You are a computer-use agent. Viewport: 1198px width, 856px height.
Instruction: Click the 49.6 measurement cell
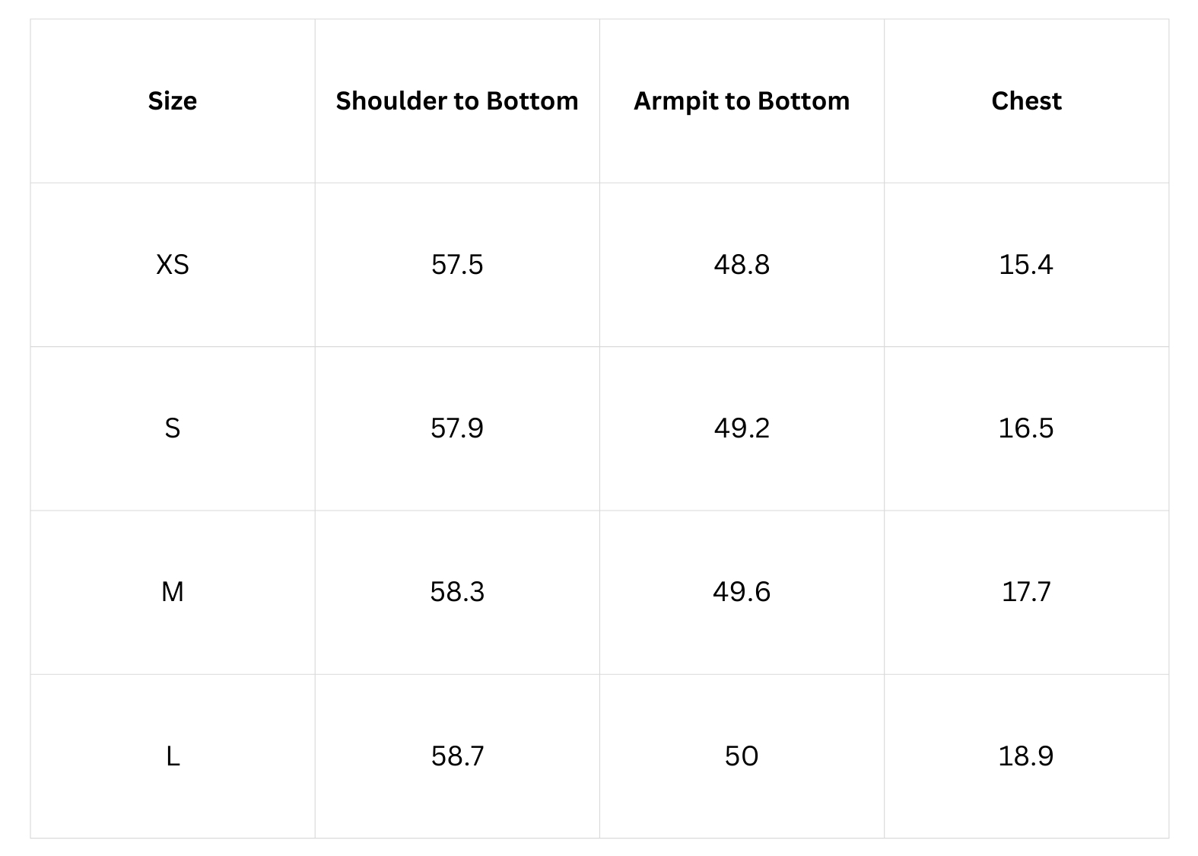point(742,592)
